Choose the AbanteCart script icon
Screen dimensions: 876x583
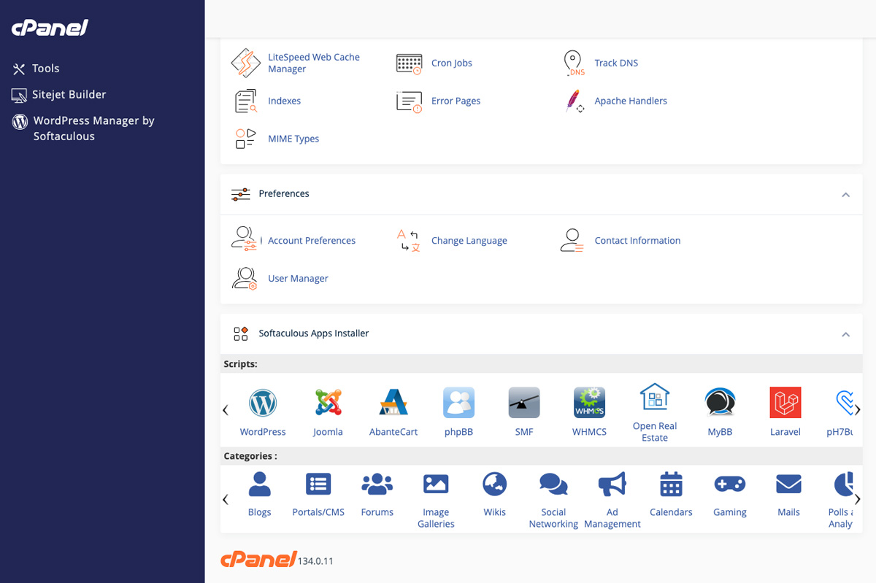pos(393,402)
